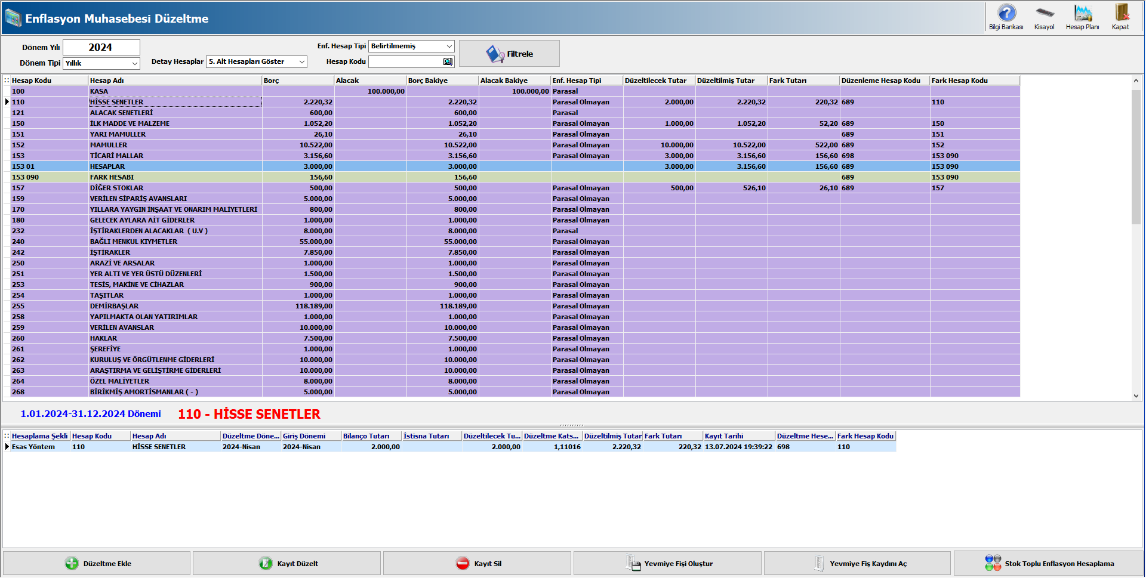This screenshot has width=1146, height=578.
Task: Click the Alacak Bakiye column header
Action: 515,81
